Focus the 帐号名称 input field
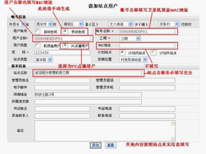This screenshot has width=206, height=154. (147, 31)
